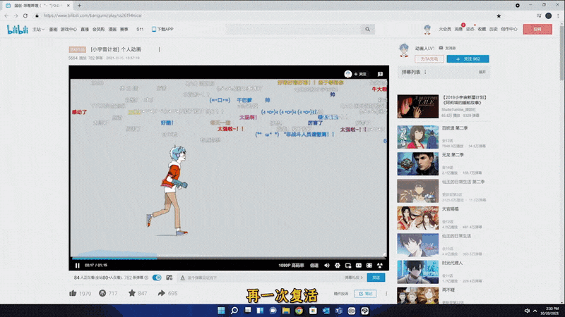
Task: Switch to widescreen mode icon
Action: 359,266
